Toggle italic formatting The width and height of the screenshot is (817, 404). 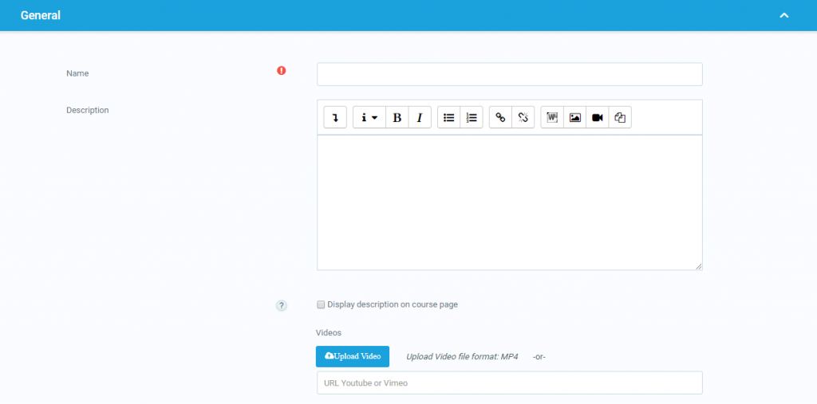pyautogui.click(x=420, y=118)
